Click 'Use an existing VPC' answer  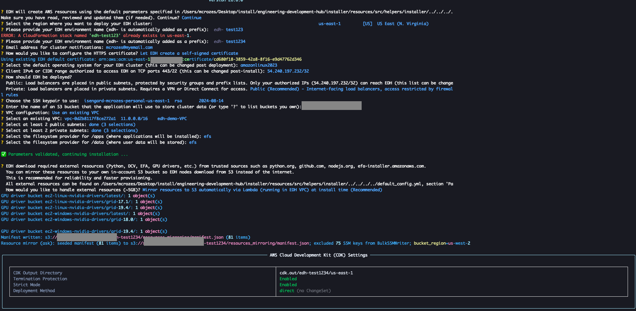coord(75,113)
